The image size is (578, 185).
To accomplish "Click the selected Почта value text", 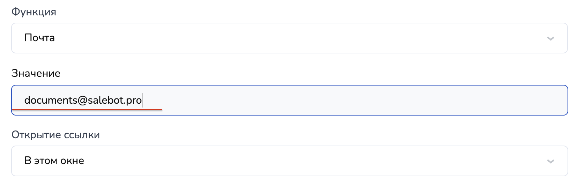I will [39, 38].
